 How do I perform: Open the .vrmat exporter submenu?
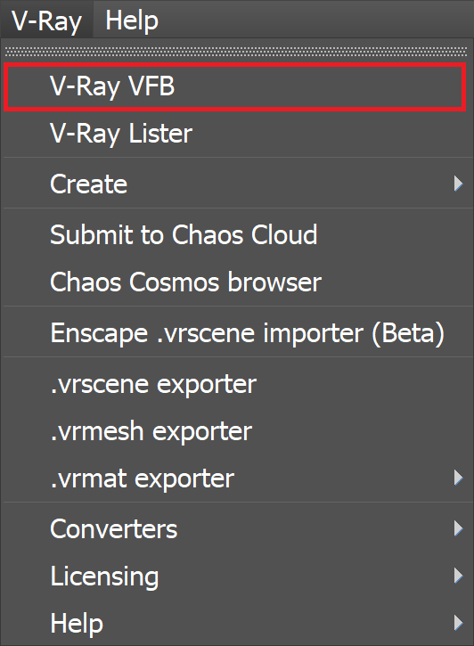(x=235, y=478)
